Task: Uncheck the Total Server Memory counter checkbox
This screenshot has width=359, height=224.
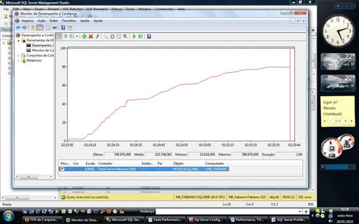Action: [62, 169]
